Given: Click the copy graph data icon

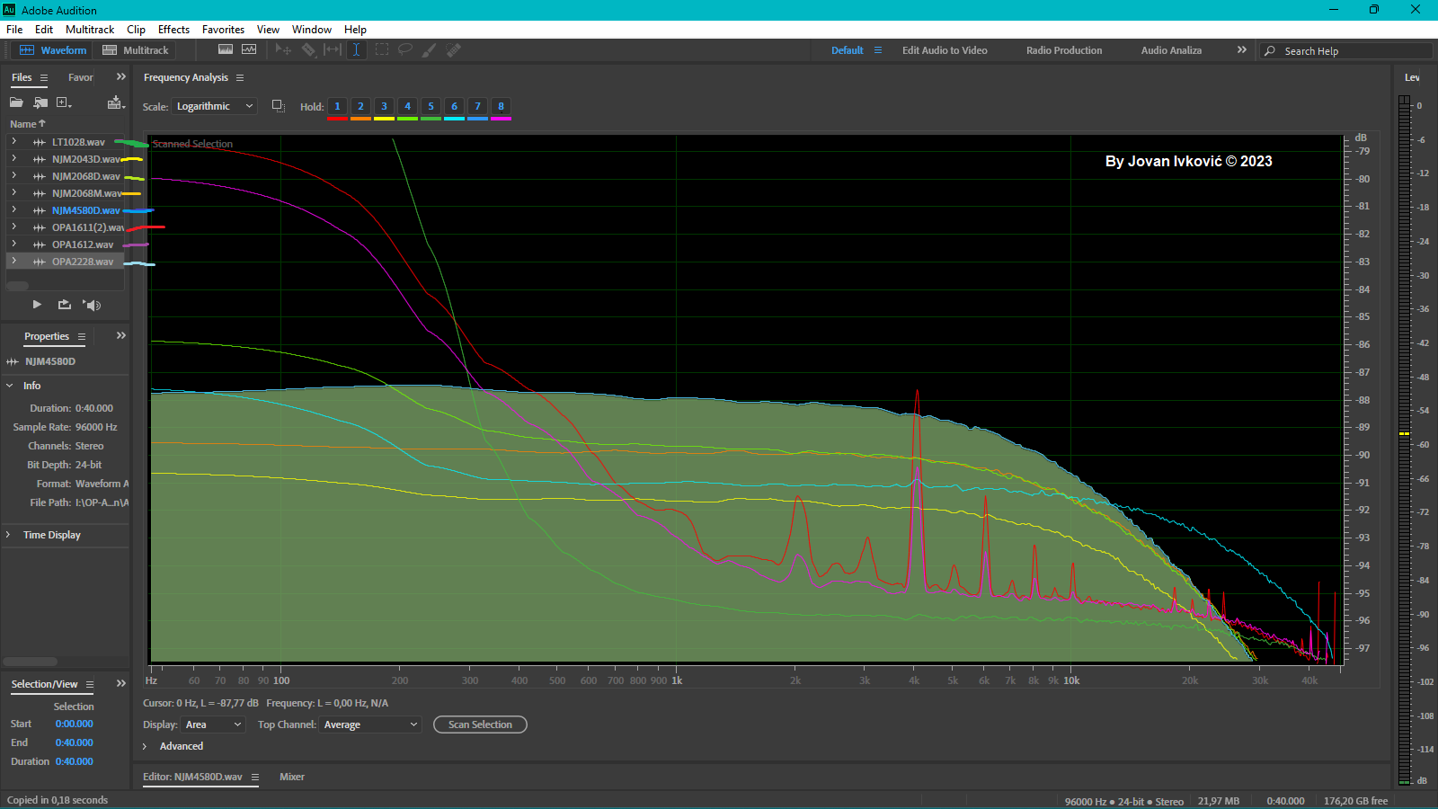Looking at the screenshot, I should click(x=279, y=106).
